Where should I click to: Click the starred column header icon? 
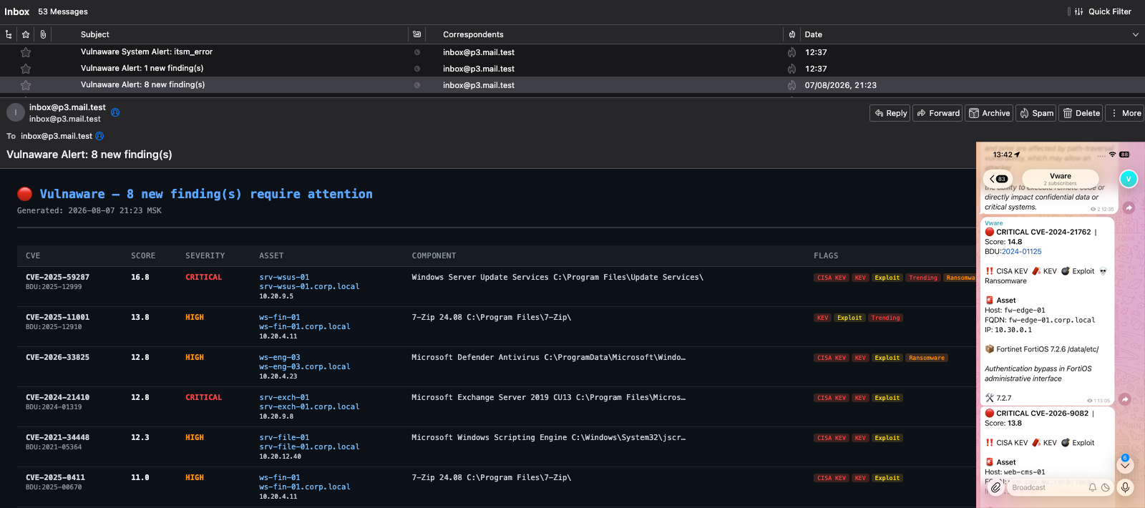26,34
